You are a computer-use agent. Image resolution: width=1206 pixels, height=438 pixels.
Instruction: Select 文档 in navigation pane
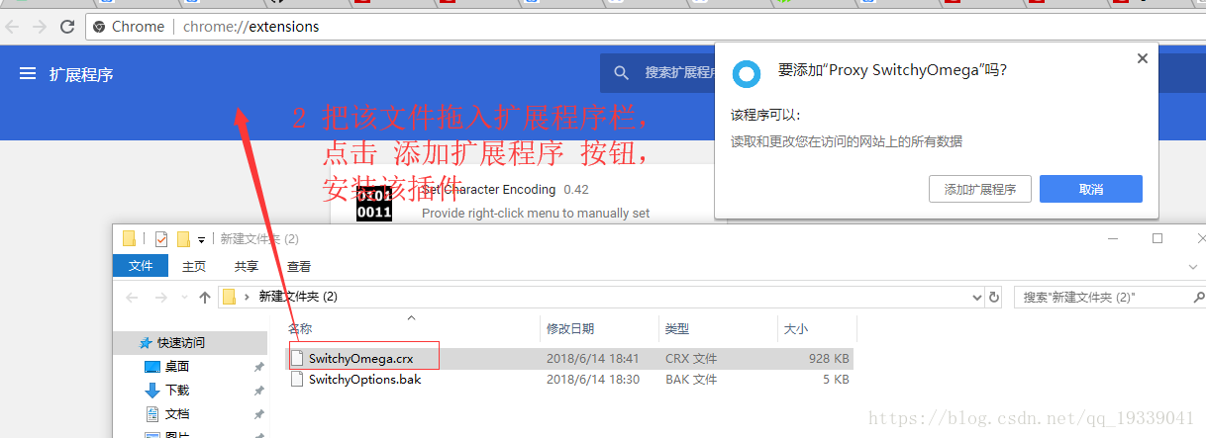177,414
